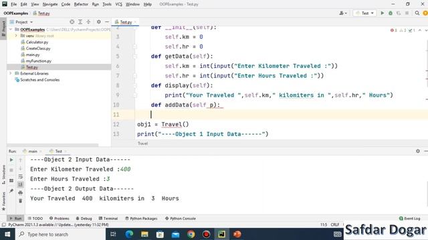This screenshot has width=428, height=240.
Task: Open the Tools menu
Action: coord(107,4)
